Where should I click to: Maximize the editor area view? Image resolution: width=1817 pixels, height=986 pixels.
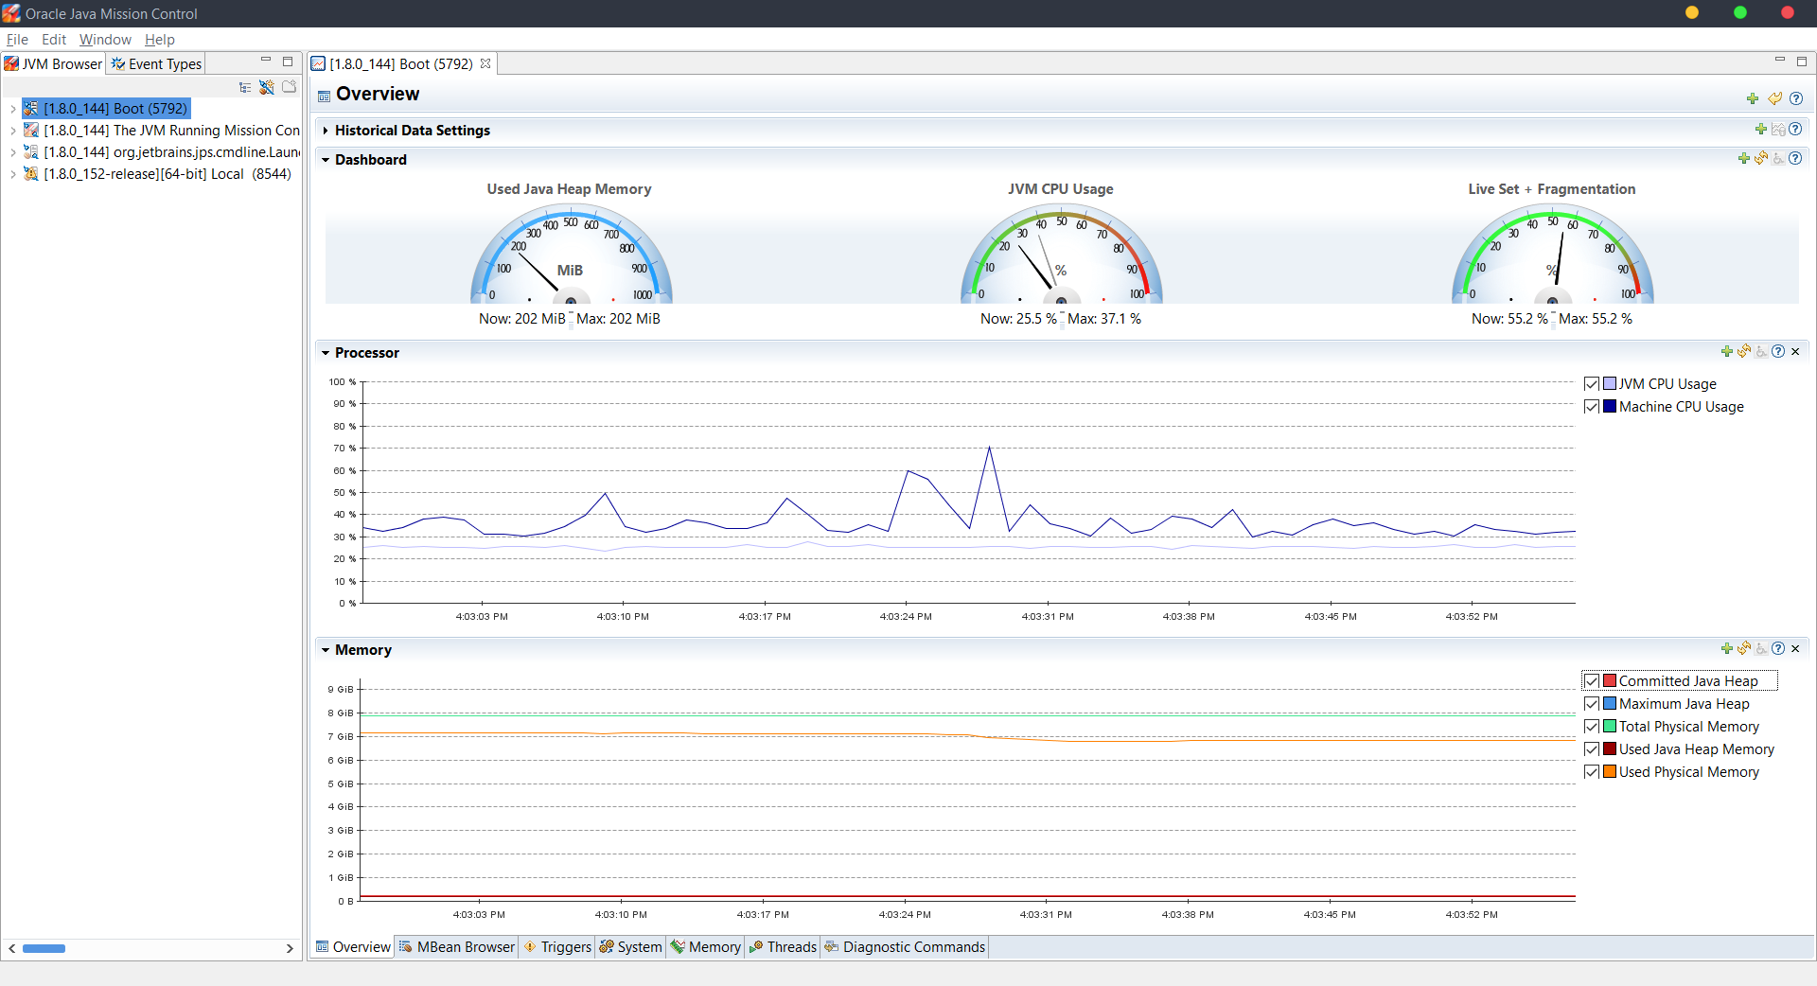(1802, 62)
